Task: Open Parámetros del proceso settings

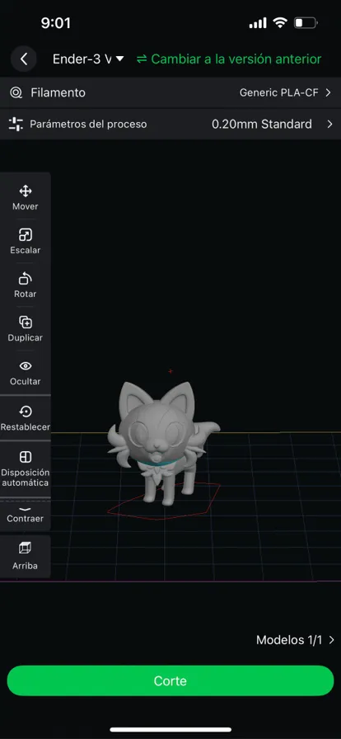Action: tap(170, 124)
